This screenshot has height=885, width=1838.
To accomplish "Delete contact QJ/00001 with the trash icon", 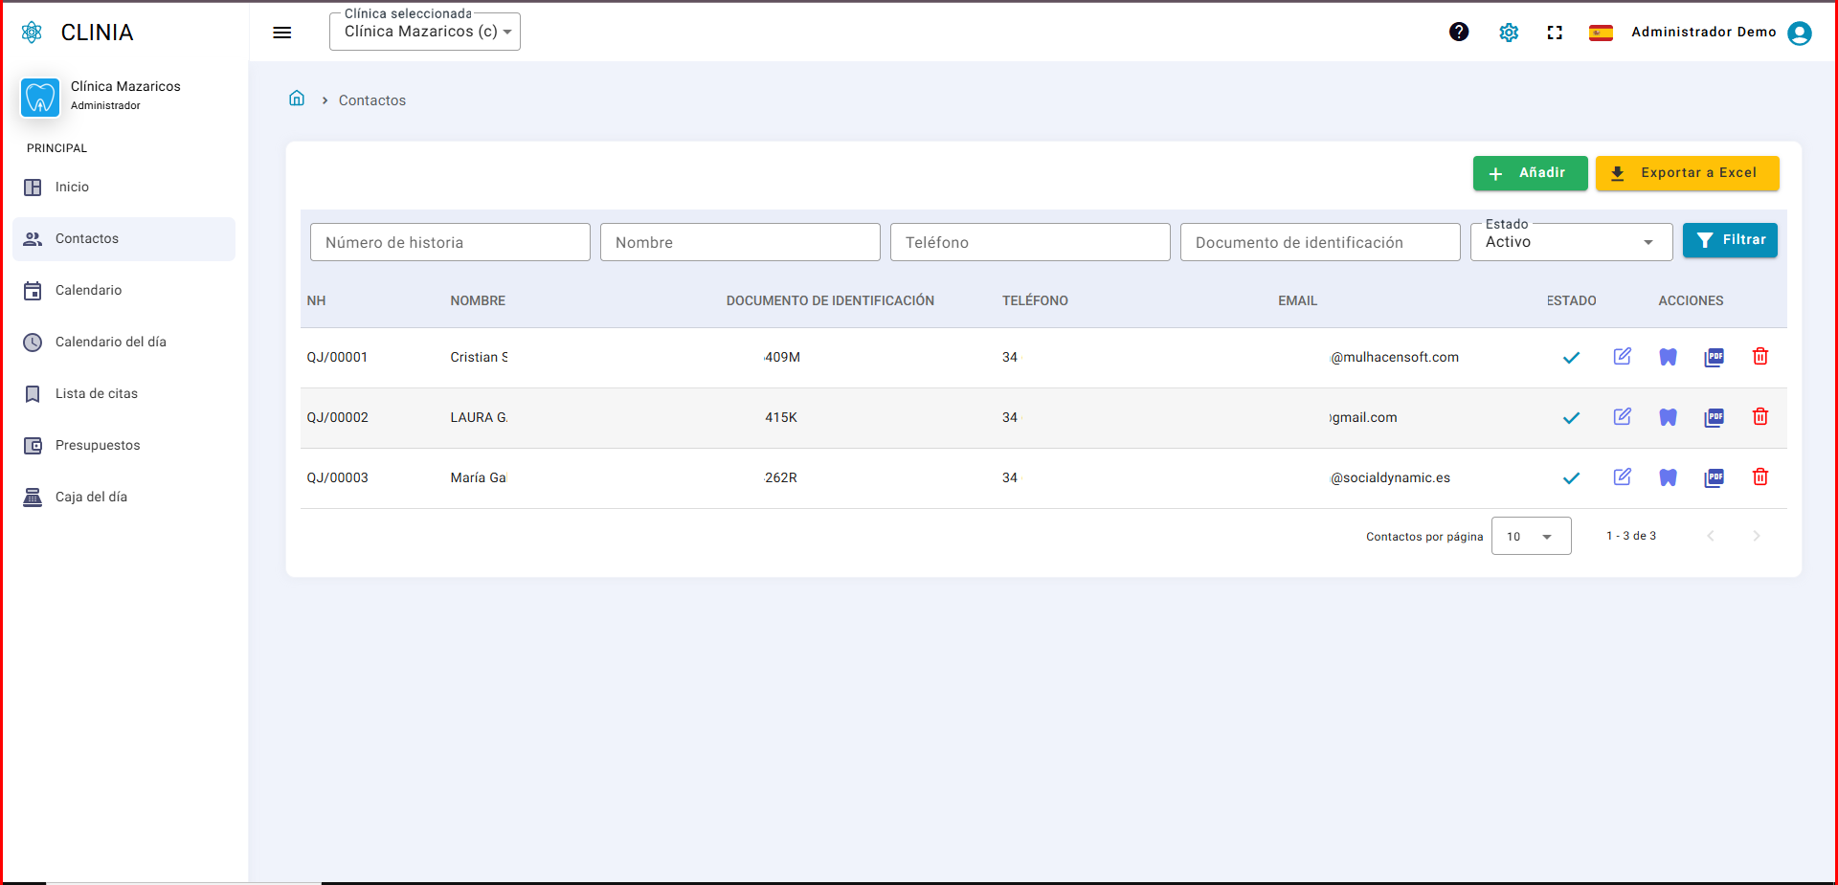I will (1760, 357).
